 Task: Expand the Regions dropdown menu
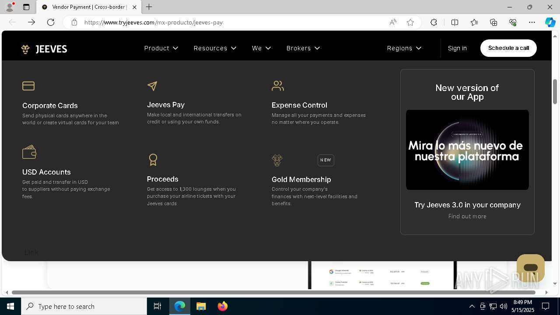[404, 48]
